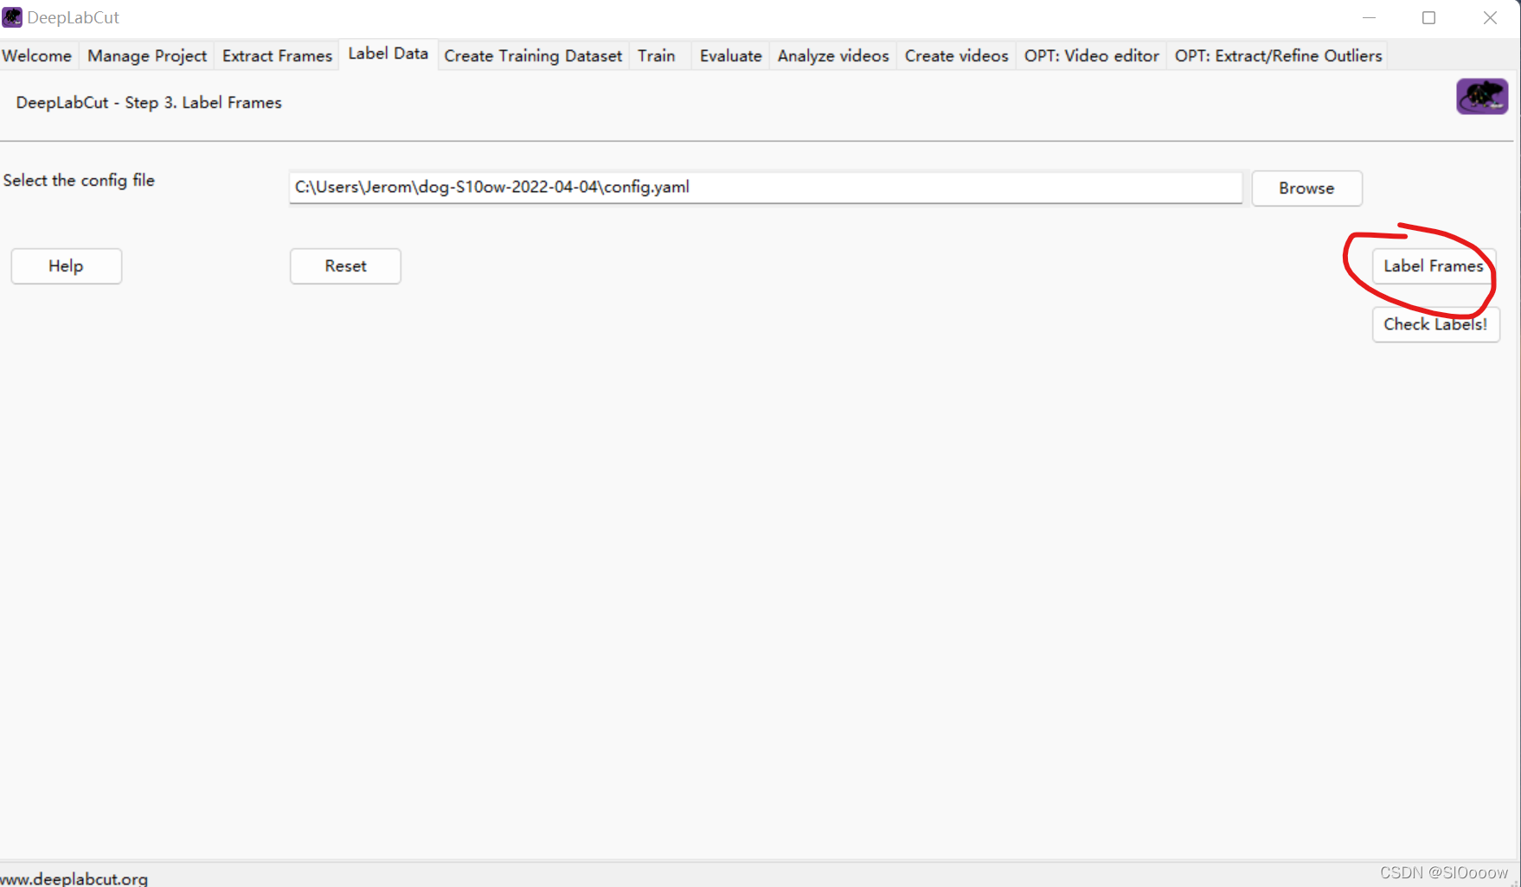The image size is (1521, 887).
Task: Click the 'Select the config file' label
Action: (x=79, y=181)
